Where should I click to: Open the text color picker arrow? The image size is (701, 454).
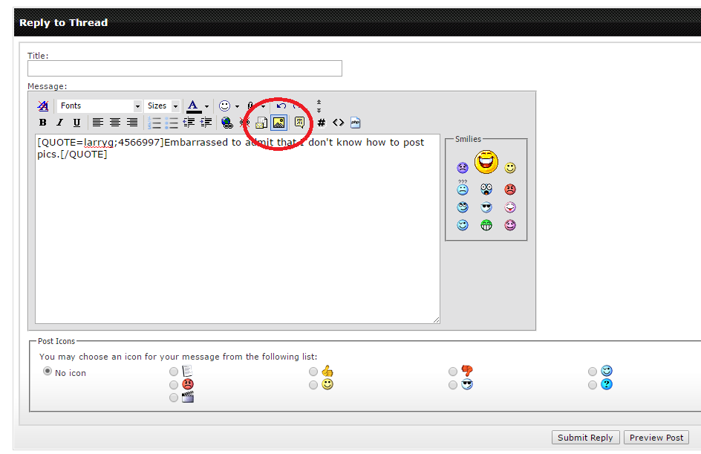tap(207, 106)
